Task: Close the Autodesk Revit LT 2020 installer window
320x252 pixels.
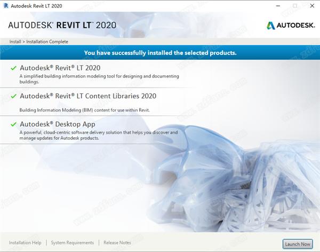Action: click(312, 6)
